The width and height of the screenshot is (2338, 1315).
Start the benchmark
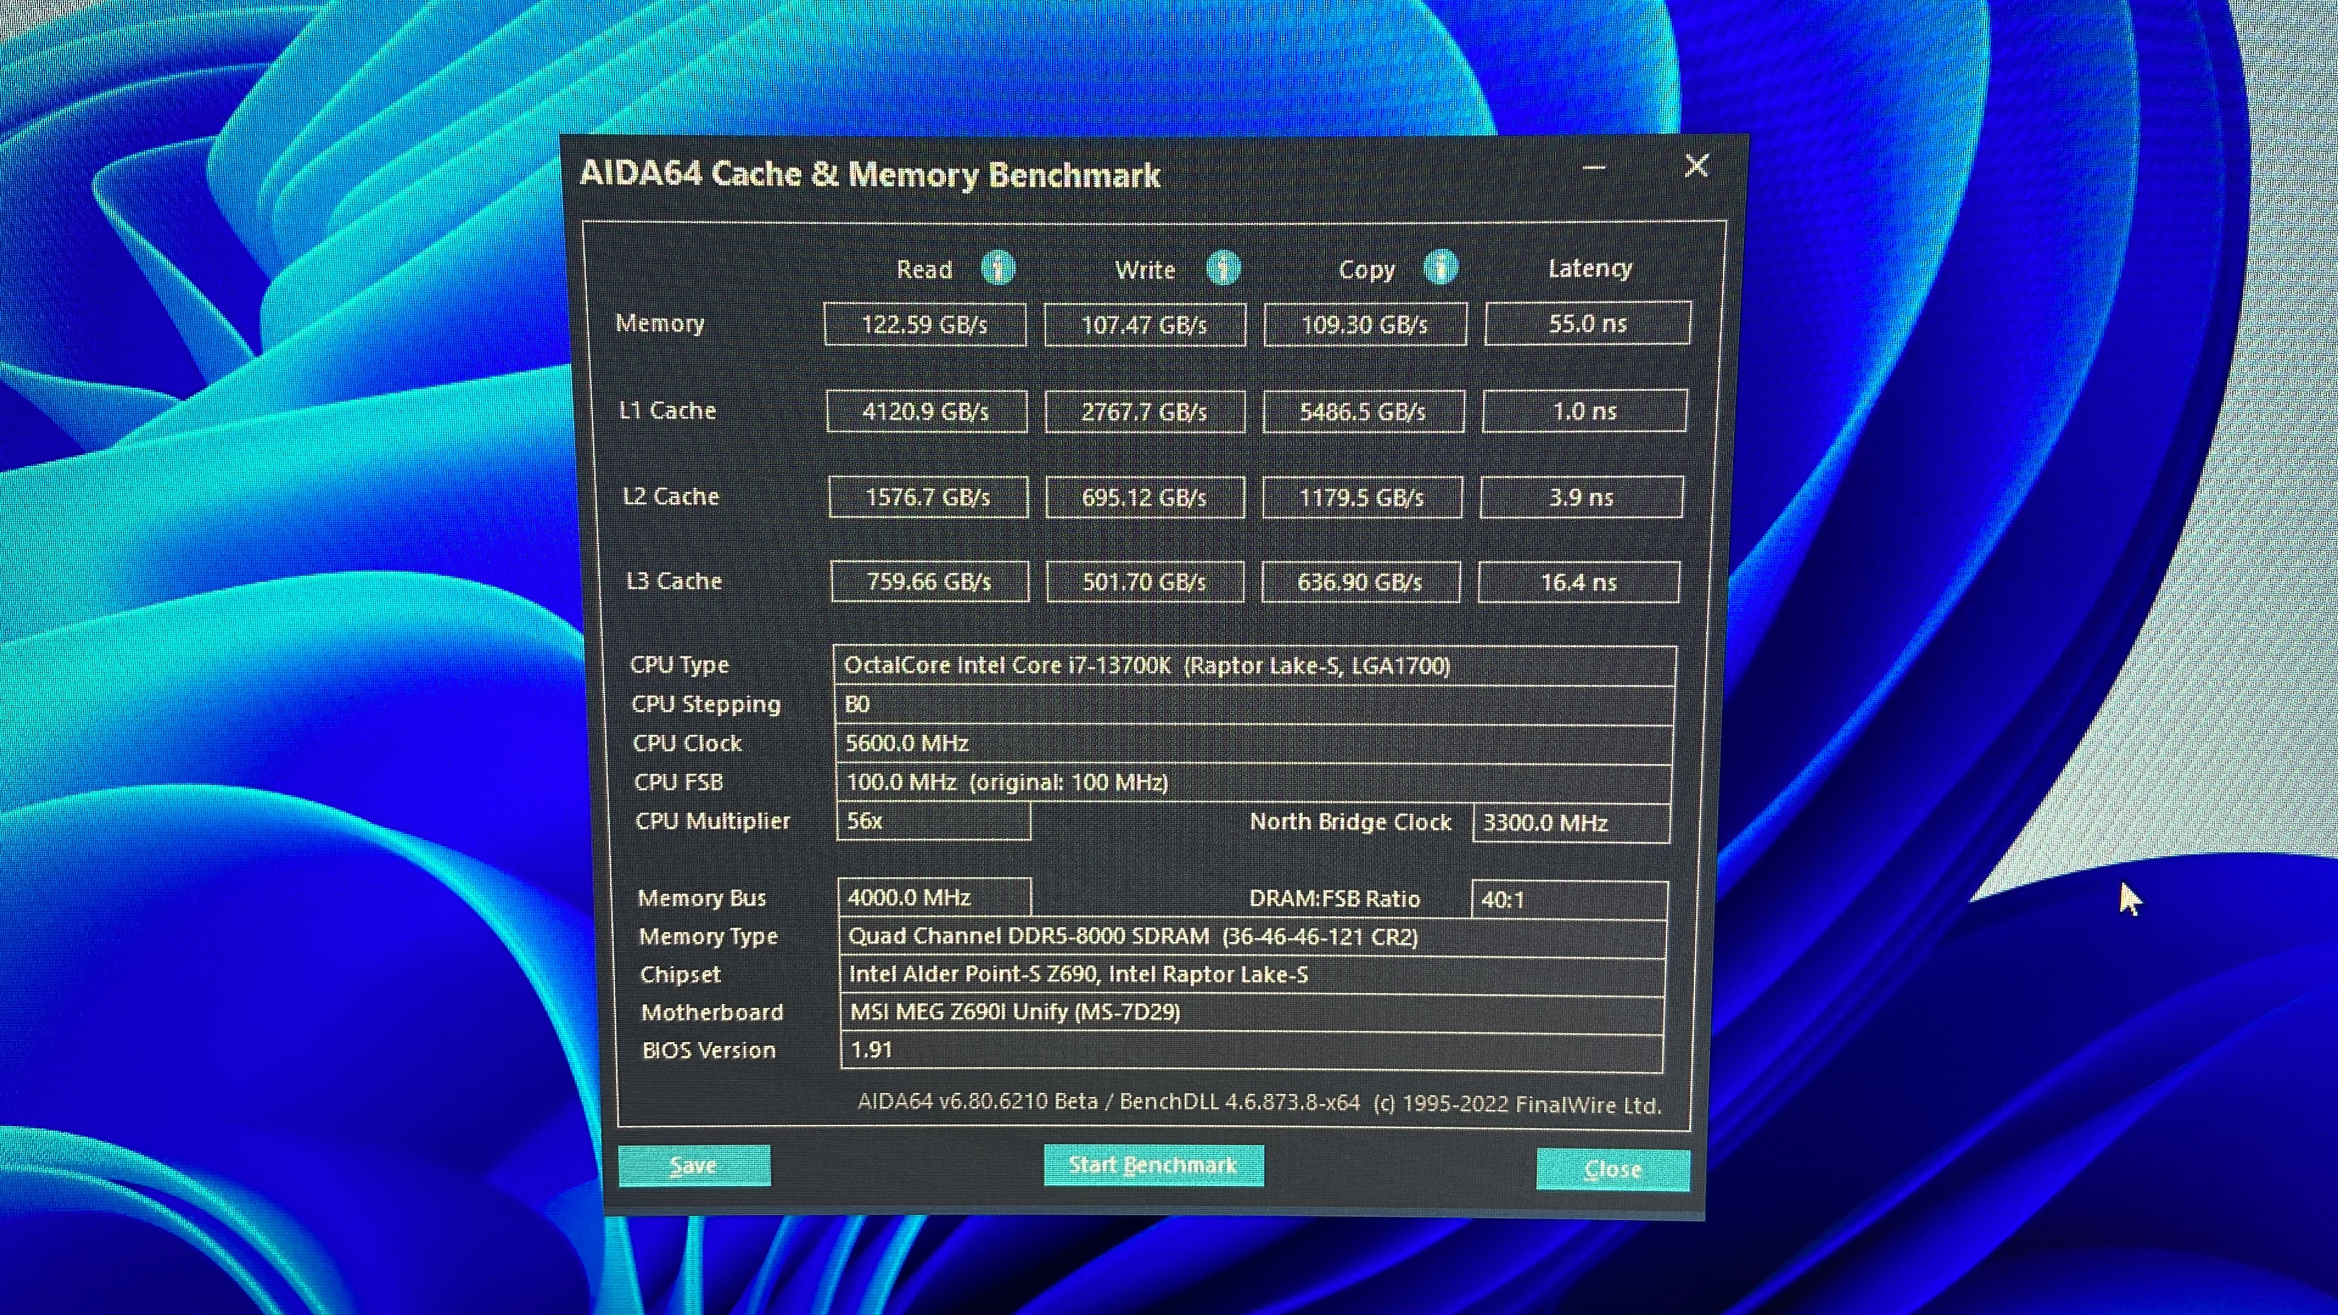tap(1154, 1165)
